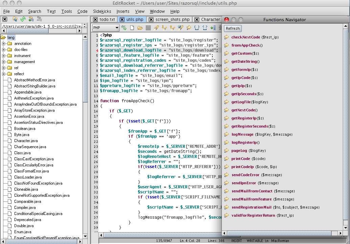Click the save disk icon in toolbar

point(148,28)
